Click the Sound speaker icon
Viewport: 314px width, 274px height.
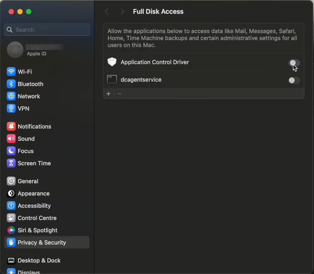coord(11,139)
